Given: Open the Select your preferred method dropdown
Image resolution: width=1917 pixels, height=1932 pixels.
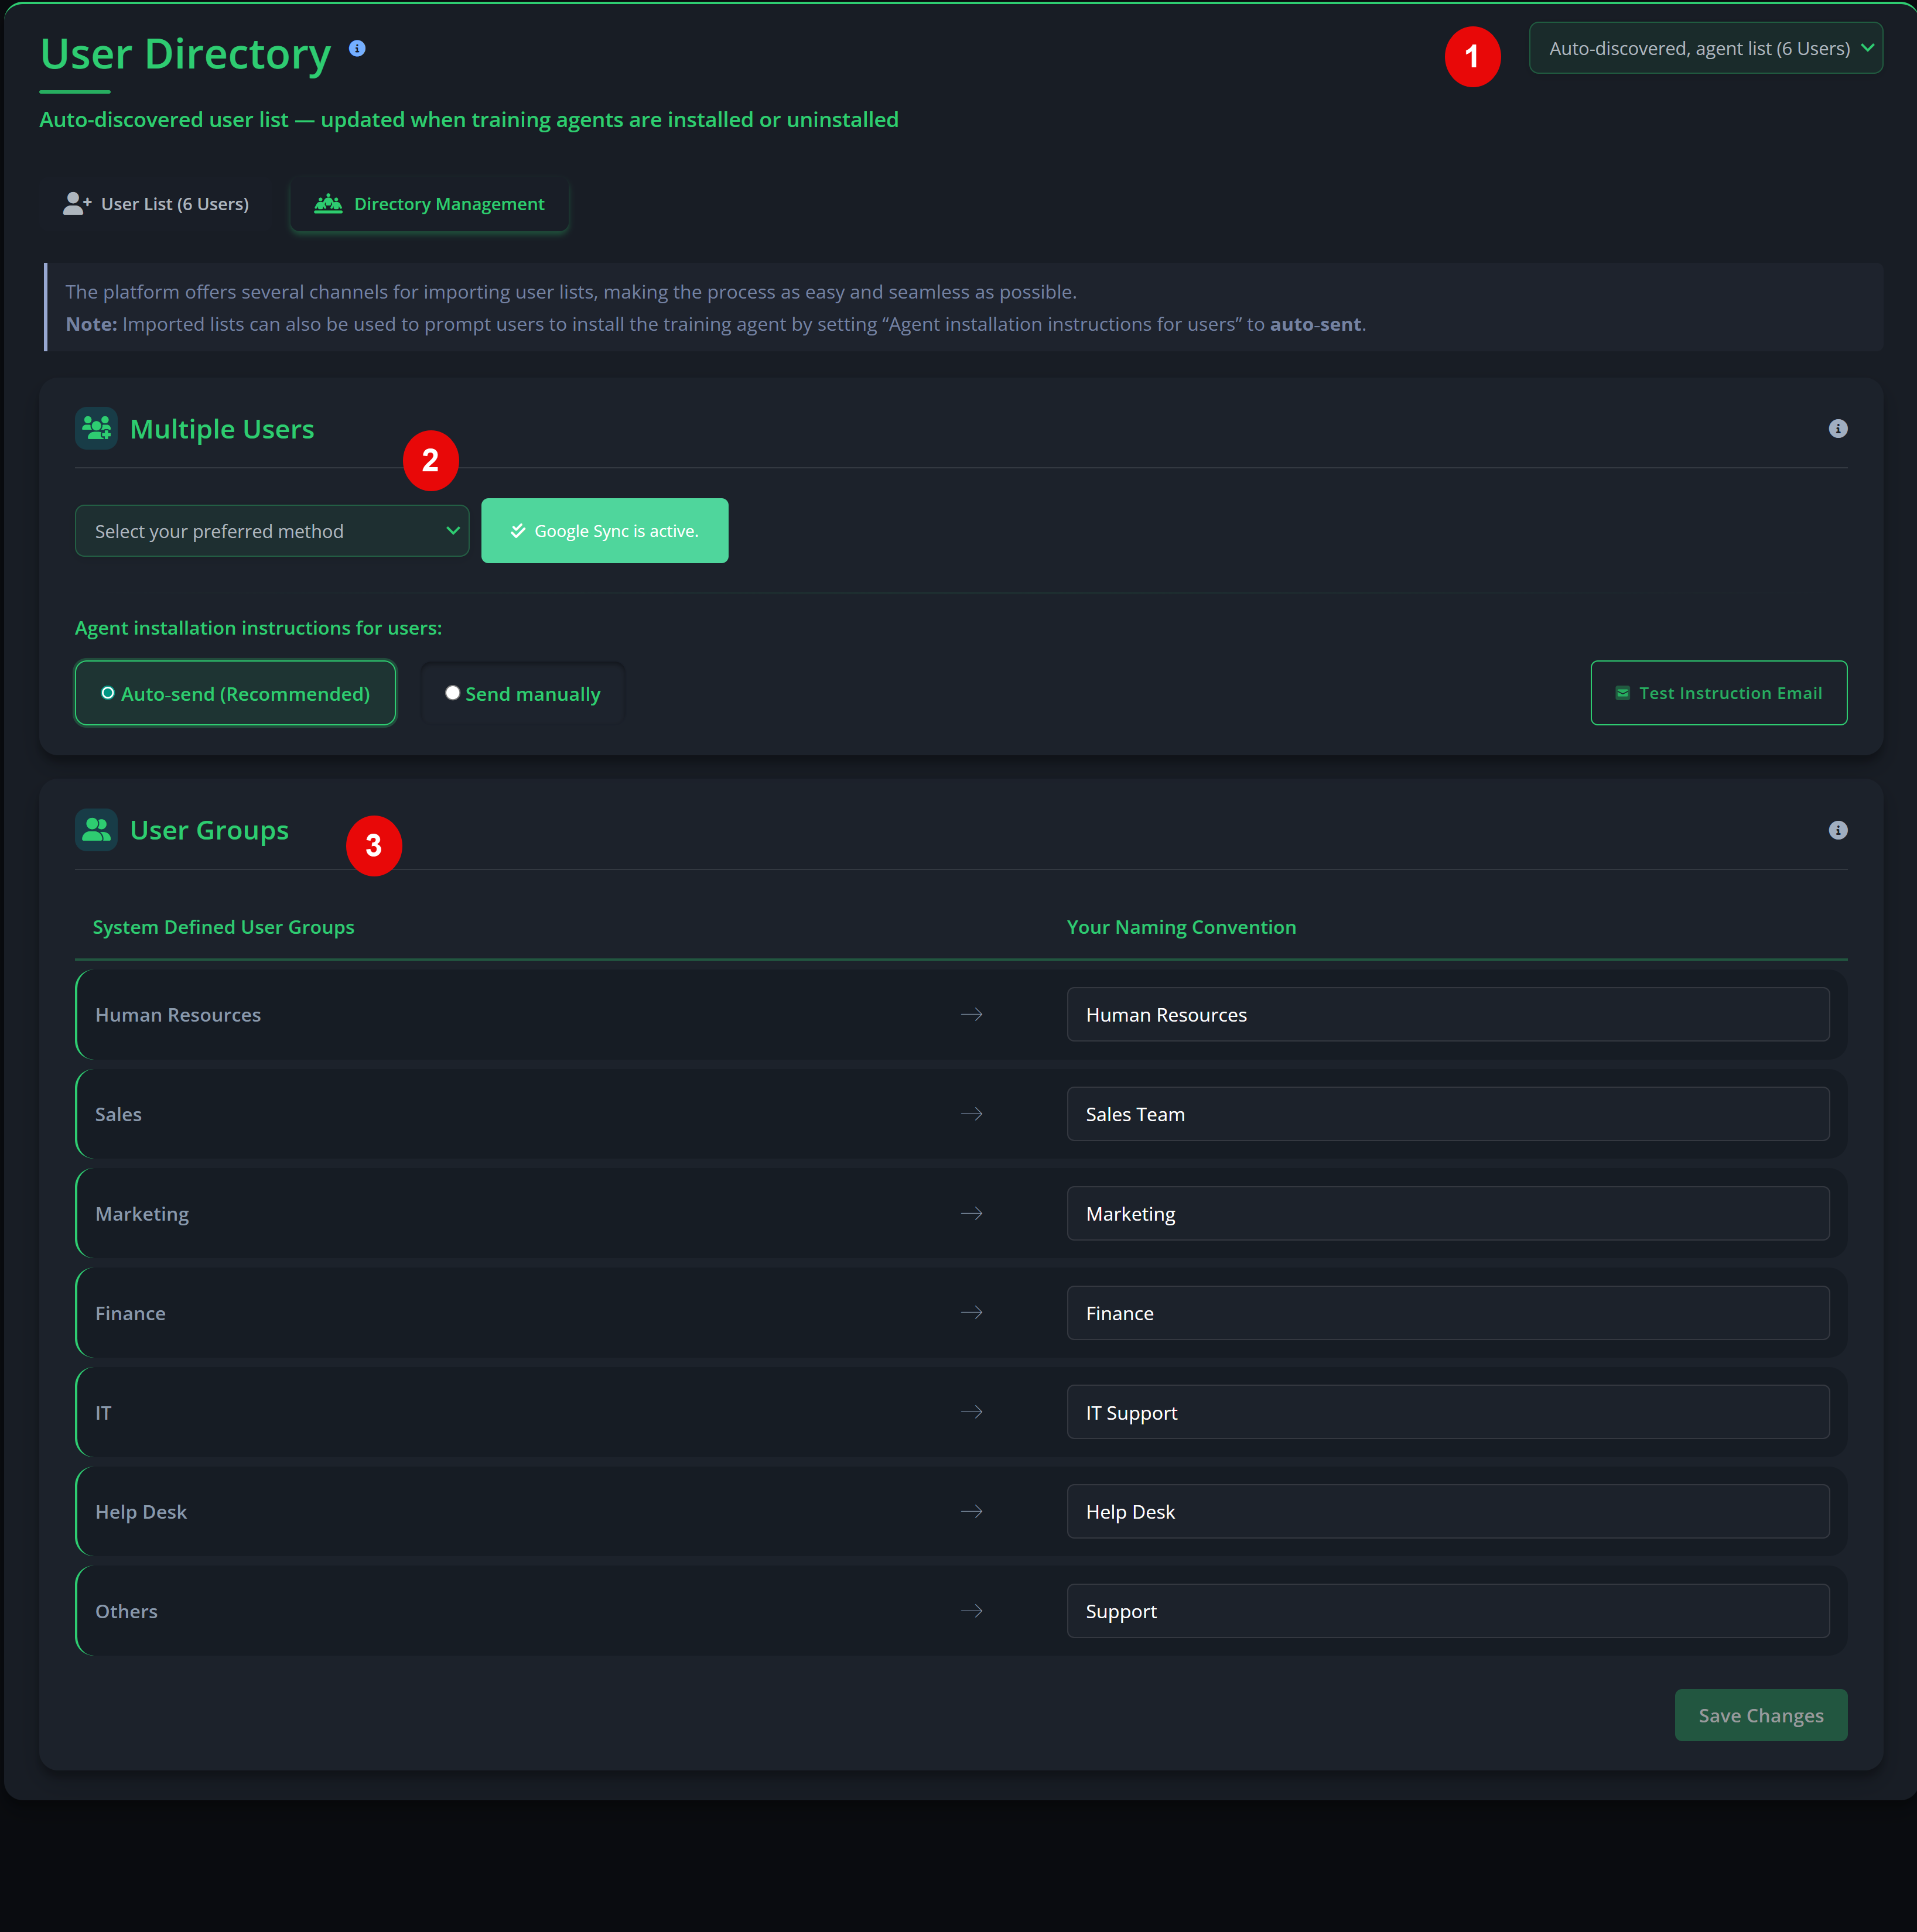Looking at the screenshot, I should [x=271, y=531].
